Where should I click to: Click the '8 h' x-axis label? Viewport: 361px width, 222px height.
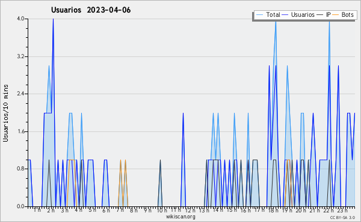click(x=134, y=211)
